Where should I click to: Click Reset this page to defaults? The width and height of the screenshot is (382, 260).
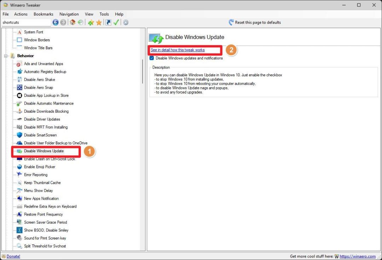[258, 22]
